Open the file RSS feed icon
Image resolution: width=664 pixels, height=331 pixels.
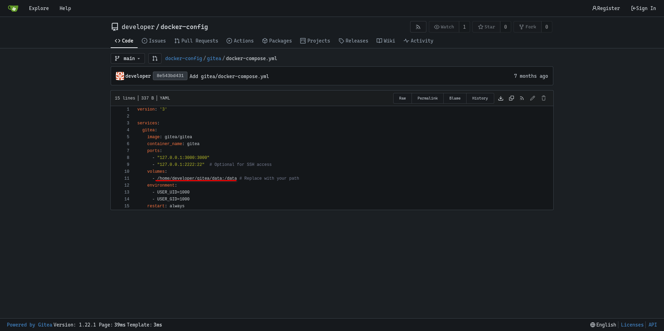pyautogui.click(x=522, y=98)
